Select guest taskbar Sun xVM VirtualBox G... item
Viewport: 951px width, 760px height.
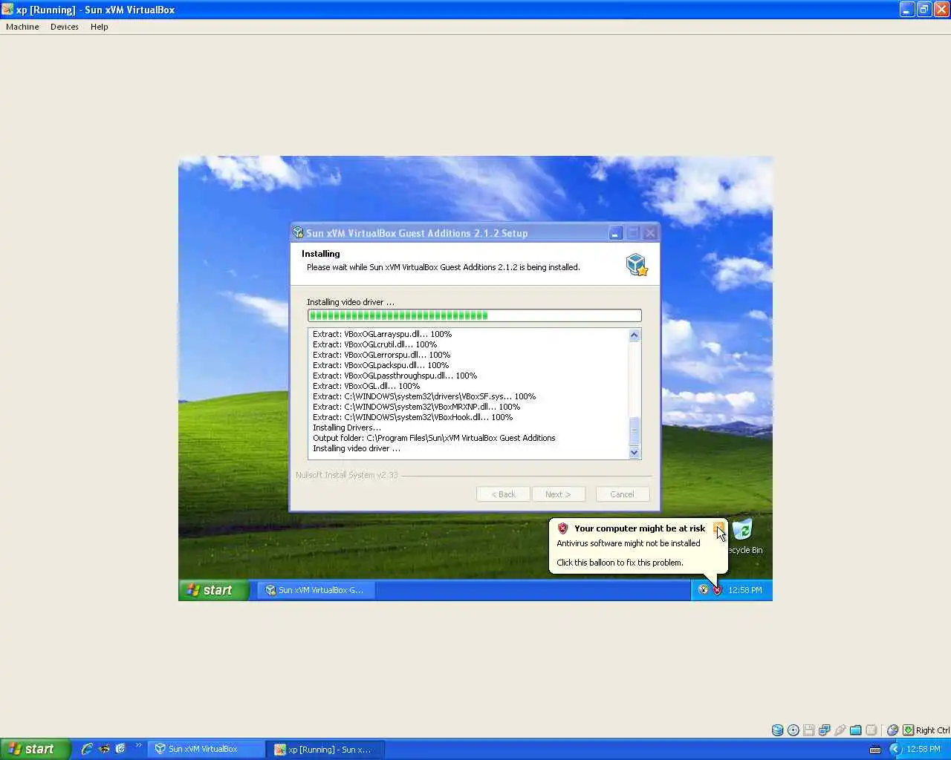(x=316, y=590)
